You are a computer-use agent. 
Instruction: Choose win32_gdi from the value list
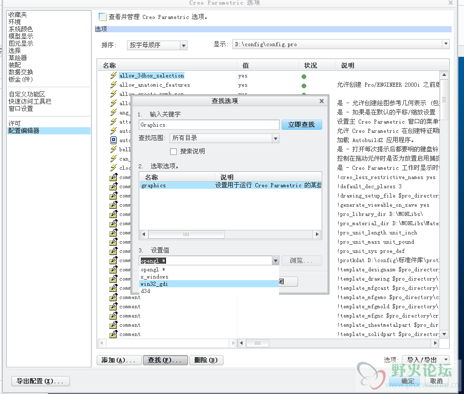pyautogui.click(x=209, y=284)
